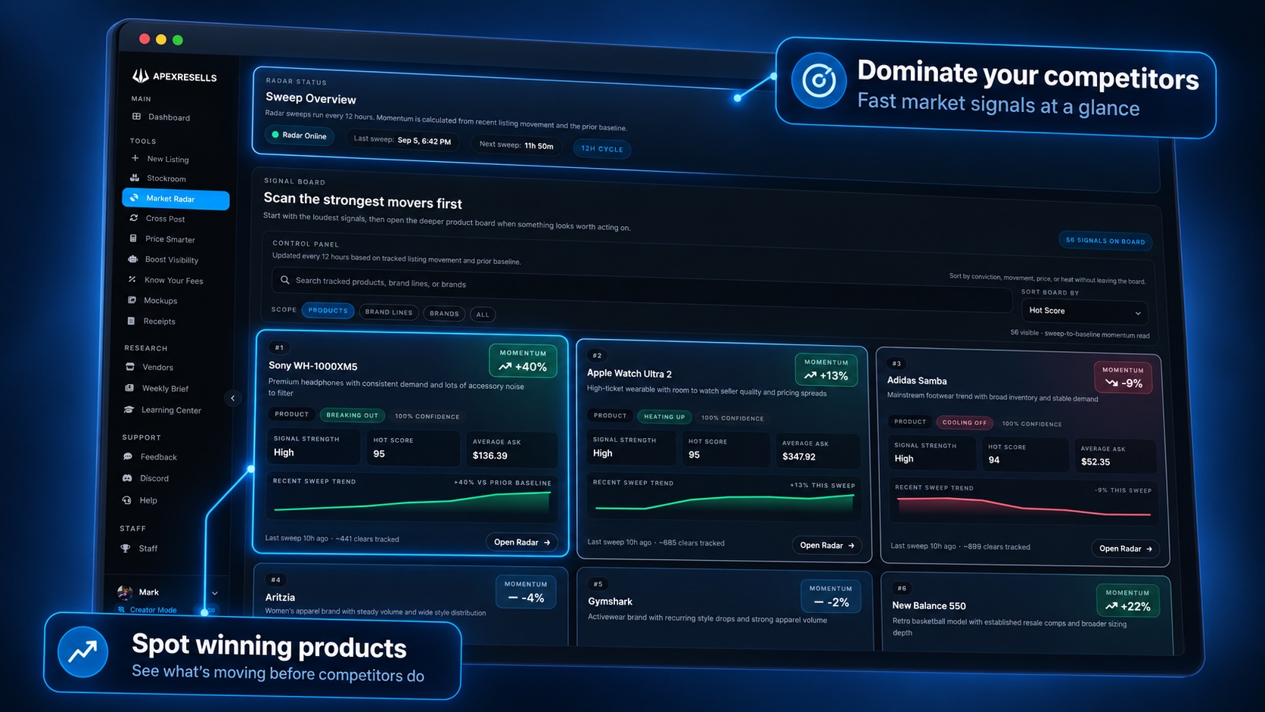Click Adidas average ask $52.35
This screenshot has height=712, width=1265.
tap(1096, 462)
